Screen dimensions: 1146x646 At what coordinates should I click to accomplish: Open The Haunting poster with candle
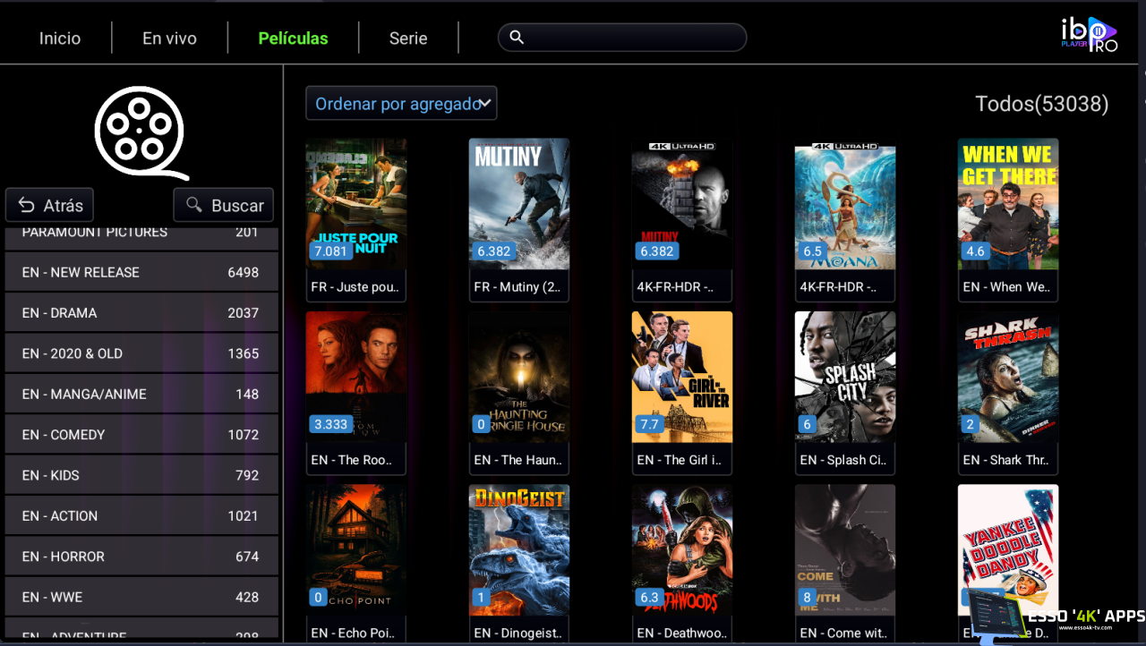tap(519, 377)
